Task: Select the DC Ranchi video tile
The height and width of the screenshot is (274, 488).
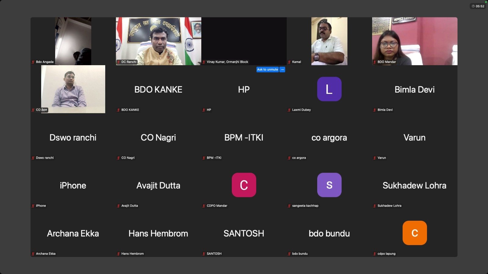Action: [159, 41]
